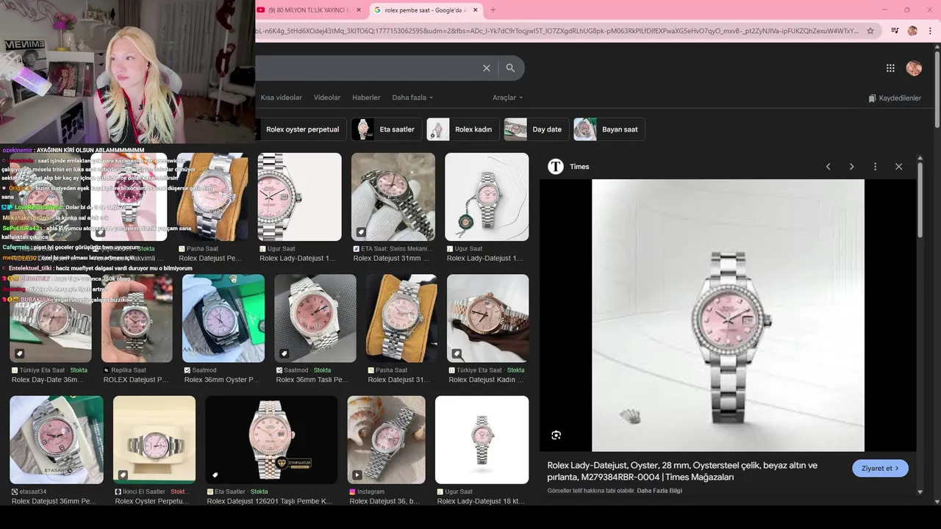
Task: Click the browser address bar URL
Action: (x=557, y=31)
